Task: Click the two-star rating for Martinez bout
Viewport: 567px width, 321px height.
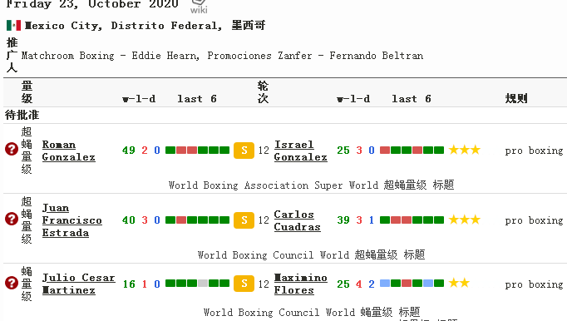Action: coord(459,283)
